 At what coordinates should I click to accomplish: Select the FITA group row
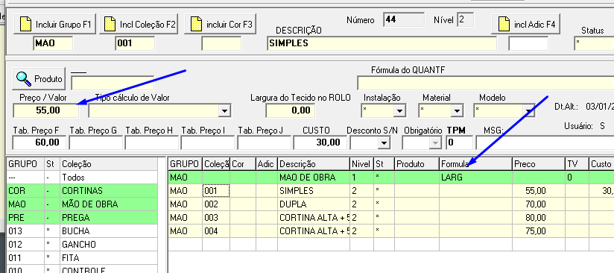pos(82,258)
